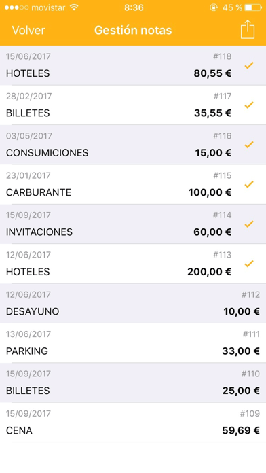Image resolution: width=266 pixels, height=473 pixels.
Task: Toggle checkmark on CARBURANTE #115 row
Action: pyautogui.click(x=249, y=184)
